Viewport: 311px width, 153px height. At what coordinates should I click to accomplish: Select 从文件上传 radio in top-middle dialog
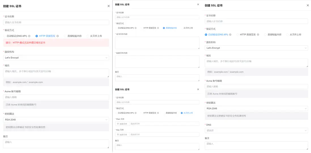tap(182, 28)
